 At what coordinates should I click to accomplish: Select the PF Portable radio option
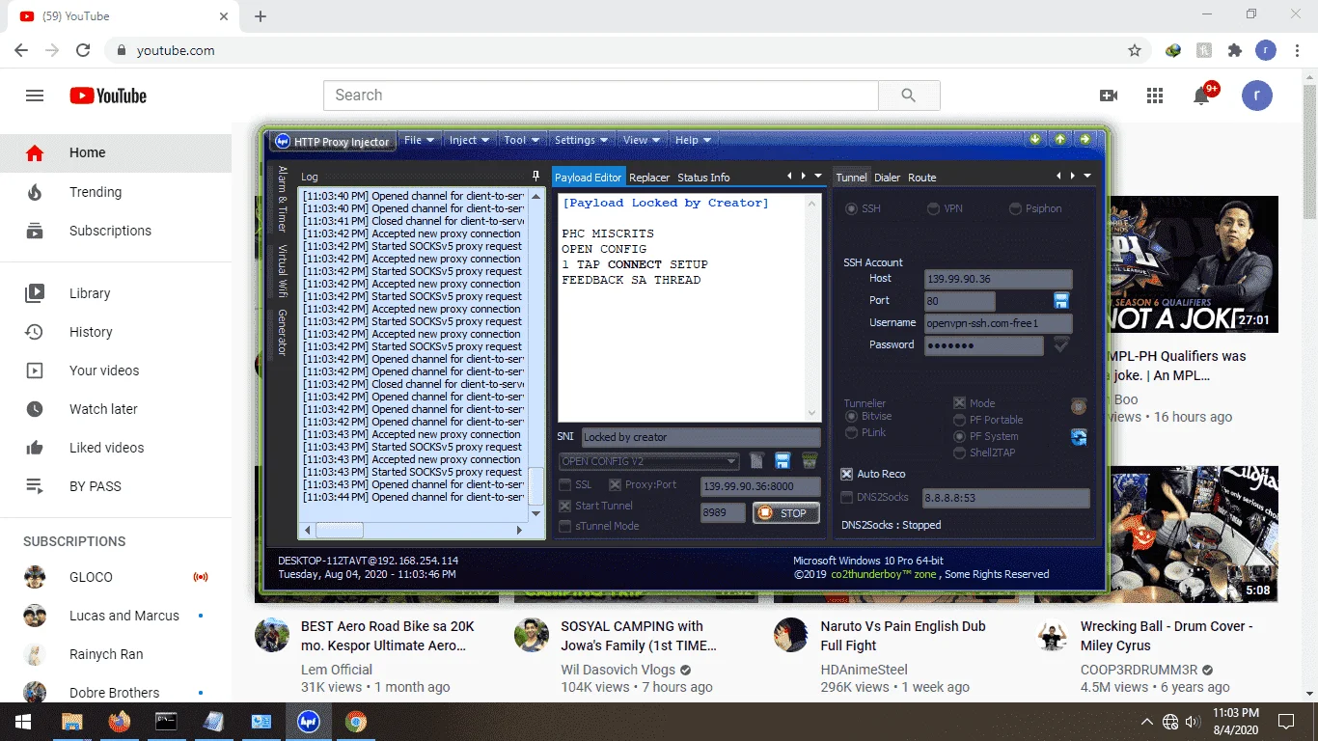[x=959, y=420]
